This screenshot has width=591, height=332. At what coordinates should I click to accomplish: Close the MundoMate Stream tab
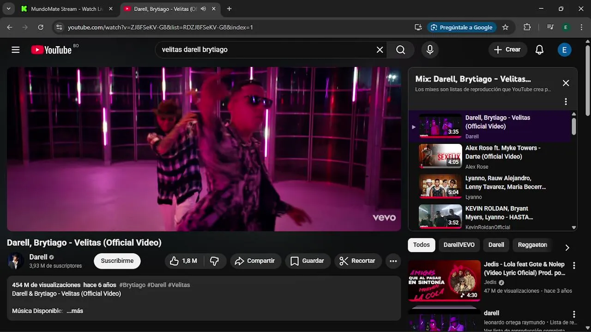(x=111, y=9)
